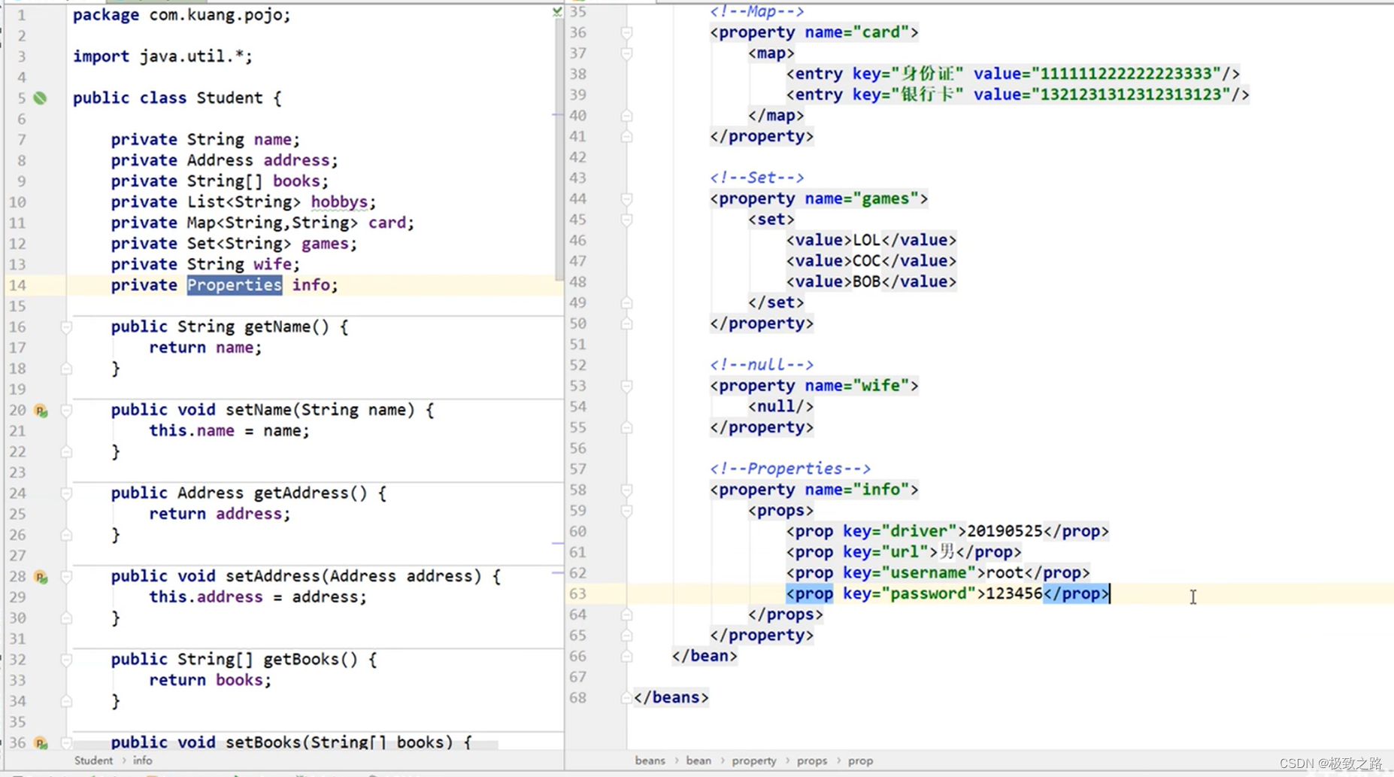The width and height of the screenshot is (1394, 777).
Task: Click 'return books;' statement
Action: tap(211, 681)
